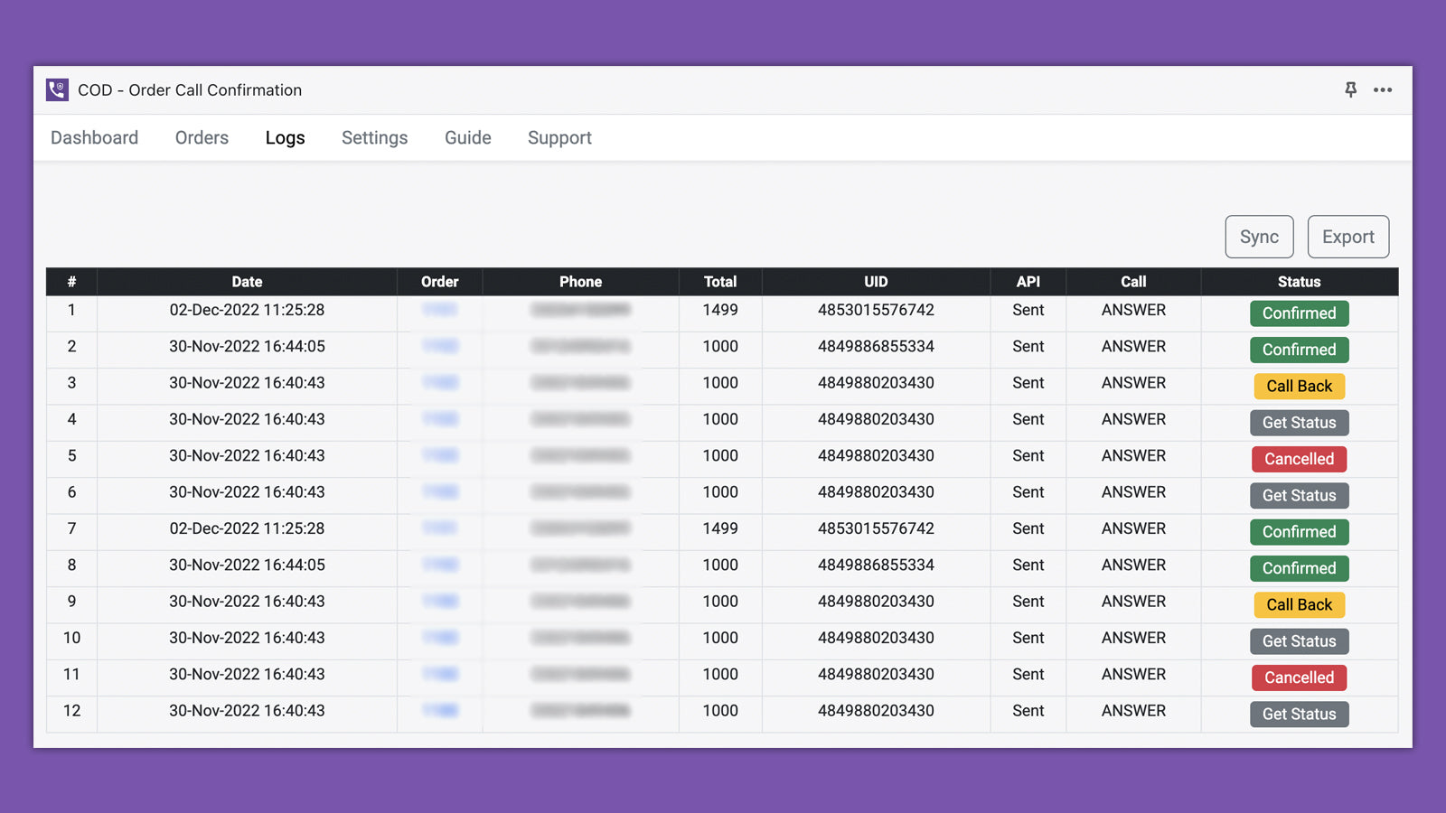Click the Date column header
Viewport: 1446px width, 813px height.
pos(247,281)
